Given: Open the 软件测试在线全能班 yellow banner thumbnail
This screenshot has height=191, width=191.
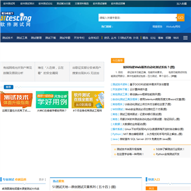Looking at the screenshot, I should [x=88, y=100].
